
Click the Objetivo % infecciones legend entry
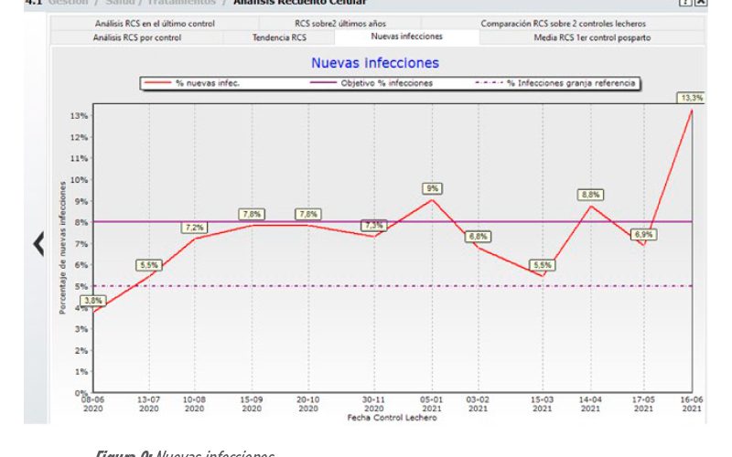pos(371,83)
